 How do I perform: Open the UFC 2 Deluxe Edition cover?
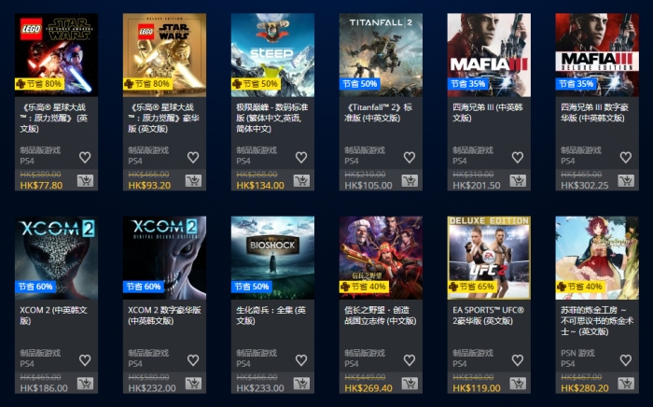coord(489,258)
